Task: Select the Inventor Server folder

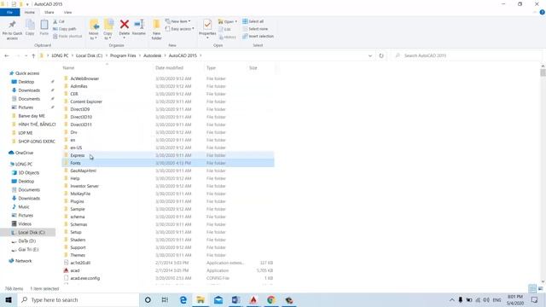Action: pos(84,186)
